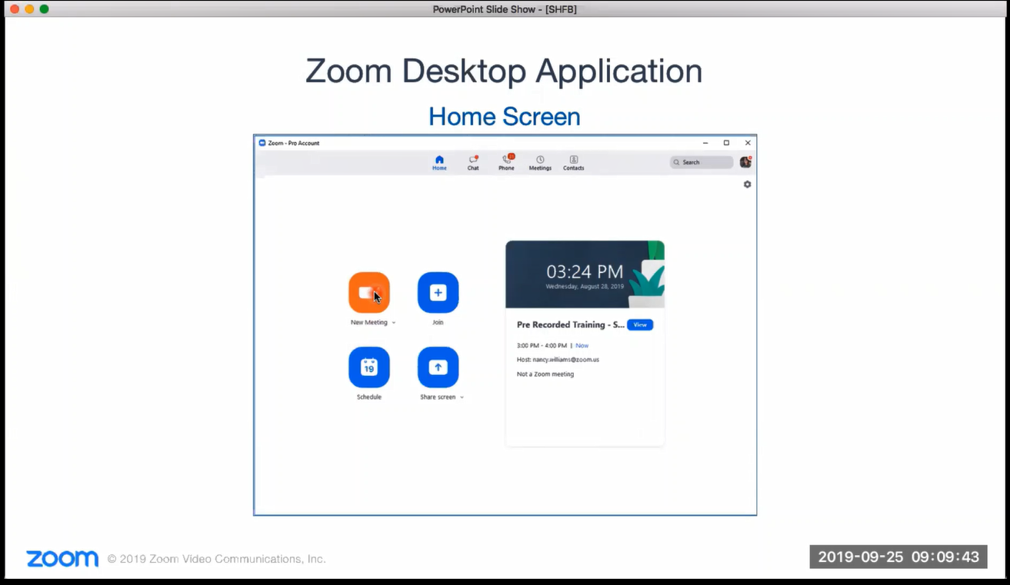The width and height of the screenshot is (1010, 585).
Task: Click the 'Wednesday, August 28, 2019' date text
Action: click(585, 287)
